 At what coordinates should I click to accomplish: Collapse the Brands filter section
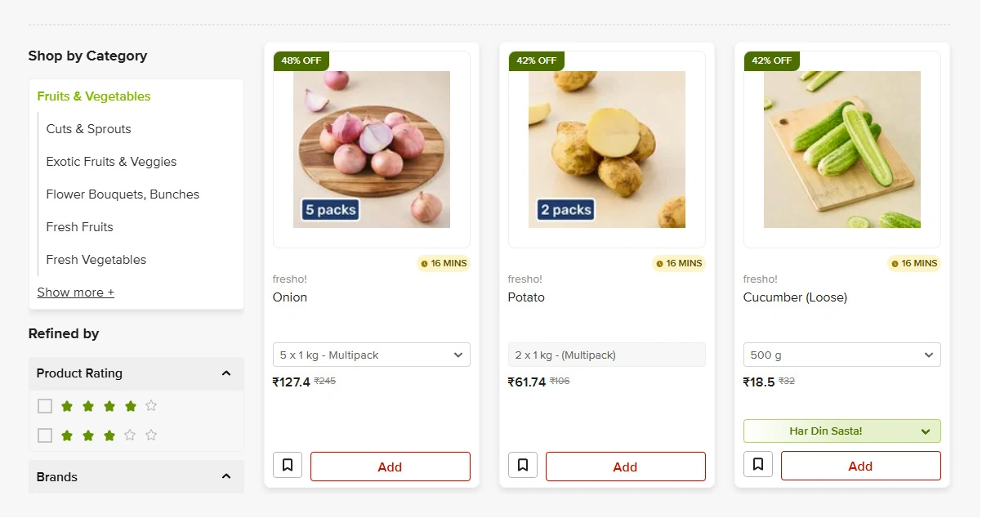[x=226, y=476]
